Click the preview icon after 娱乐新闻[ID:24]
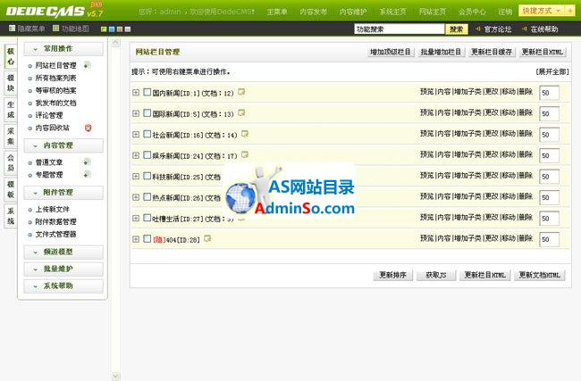581x381 pixels. pos(245,154)
